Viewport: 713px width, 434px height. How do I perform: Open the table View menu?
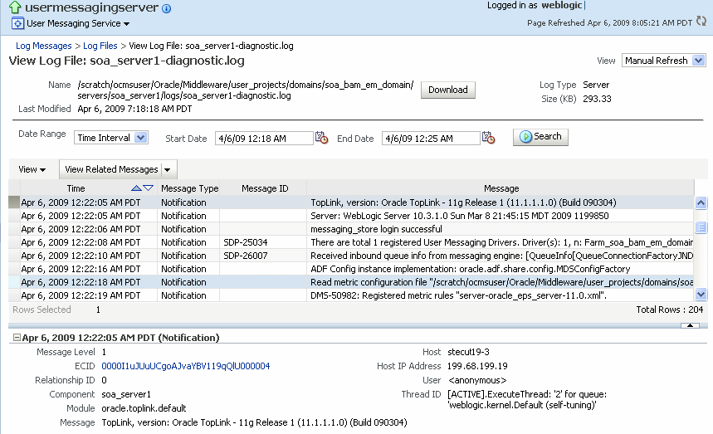[x=32, y=169]
